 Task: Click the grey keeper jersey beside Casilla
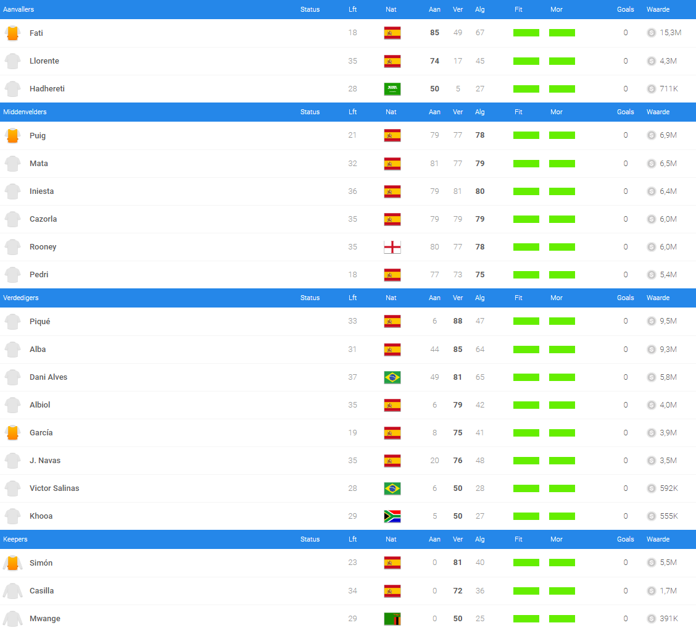pos(13,591)
